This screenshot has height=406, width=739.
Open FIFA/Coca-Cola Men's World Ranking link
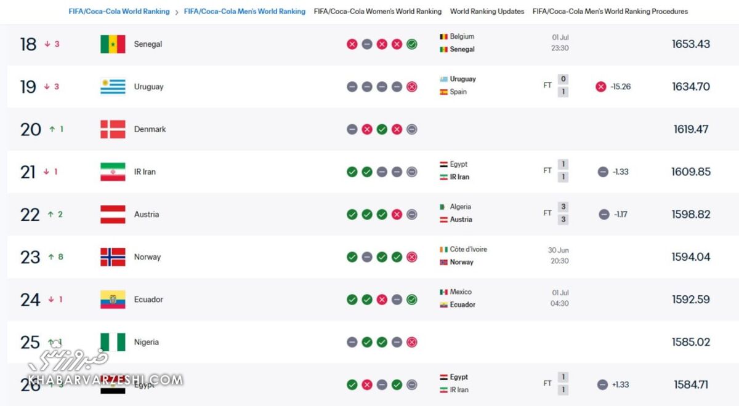coord(244,11)
